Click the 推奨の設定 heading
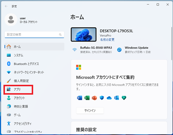The width and height of the screenshot is (173, 135). 86,130
